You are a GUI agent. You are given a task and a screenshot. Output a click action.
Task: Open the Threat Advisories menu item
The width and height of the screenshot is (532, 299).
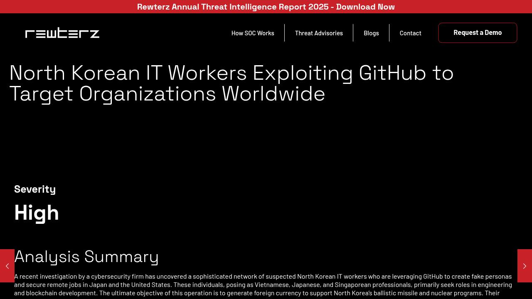click(x=319, y=33)
